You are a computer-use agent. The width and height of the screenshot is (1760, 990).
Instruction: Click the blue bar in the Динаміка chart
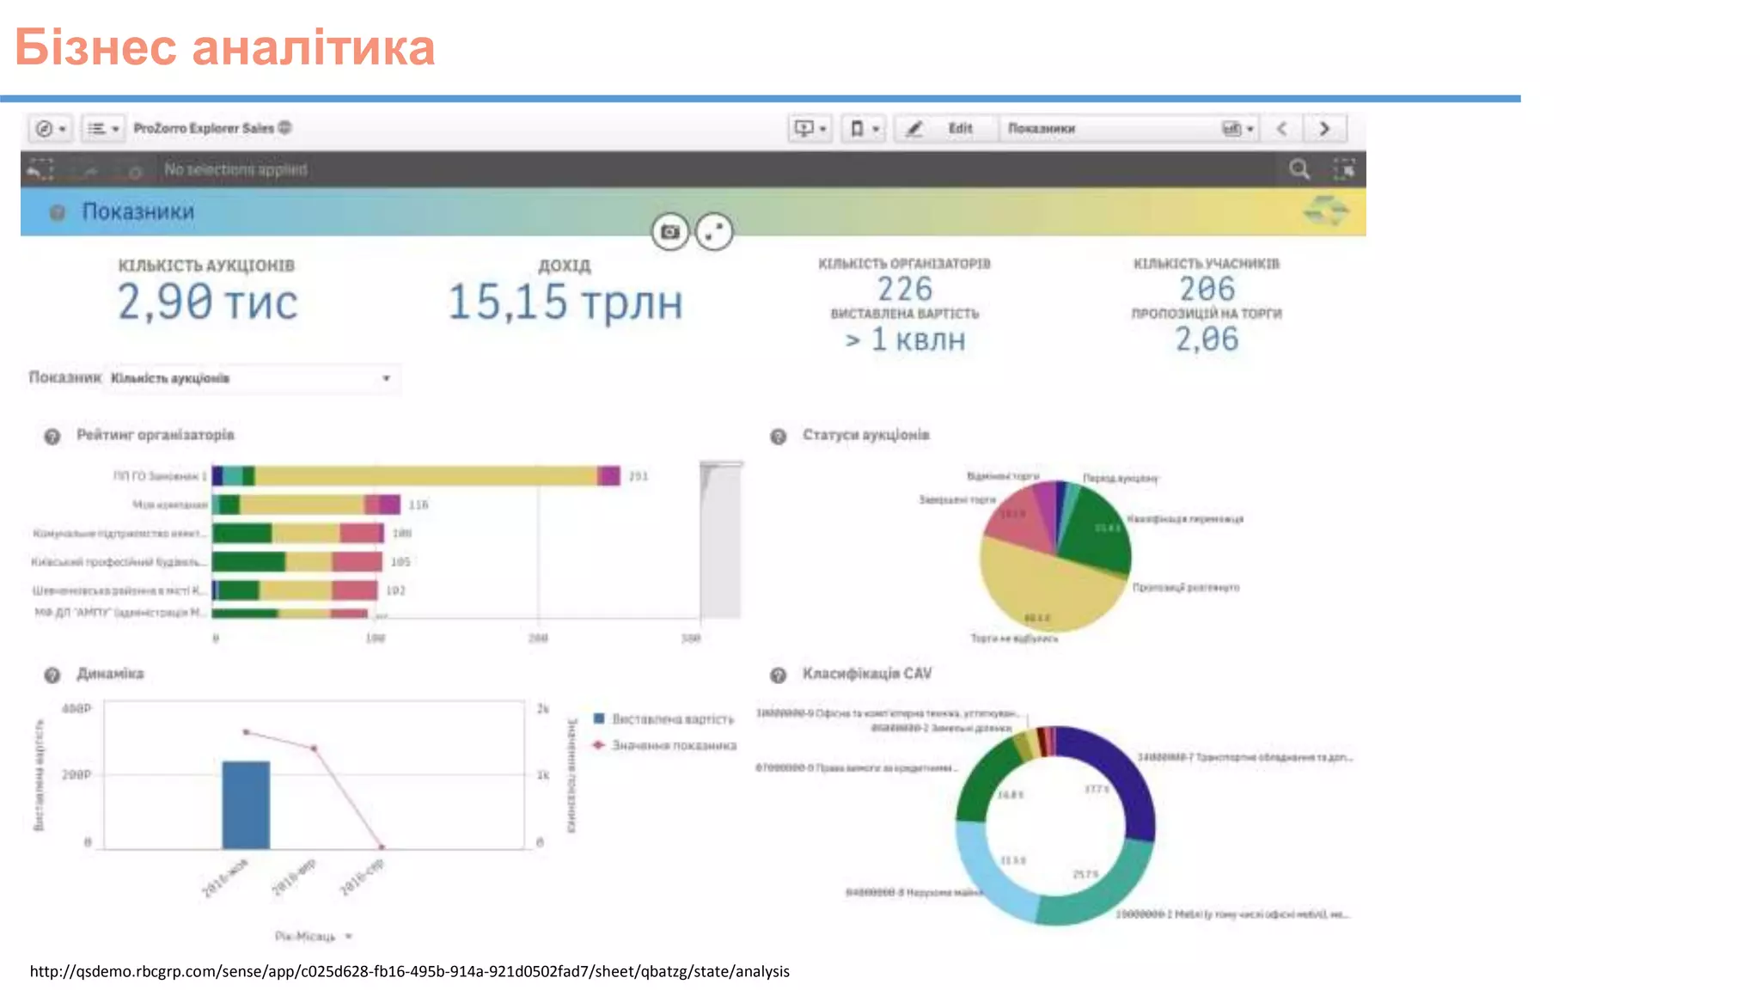246,804
